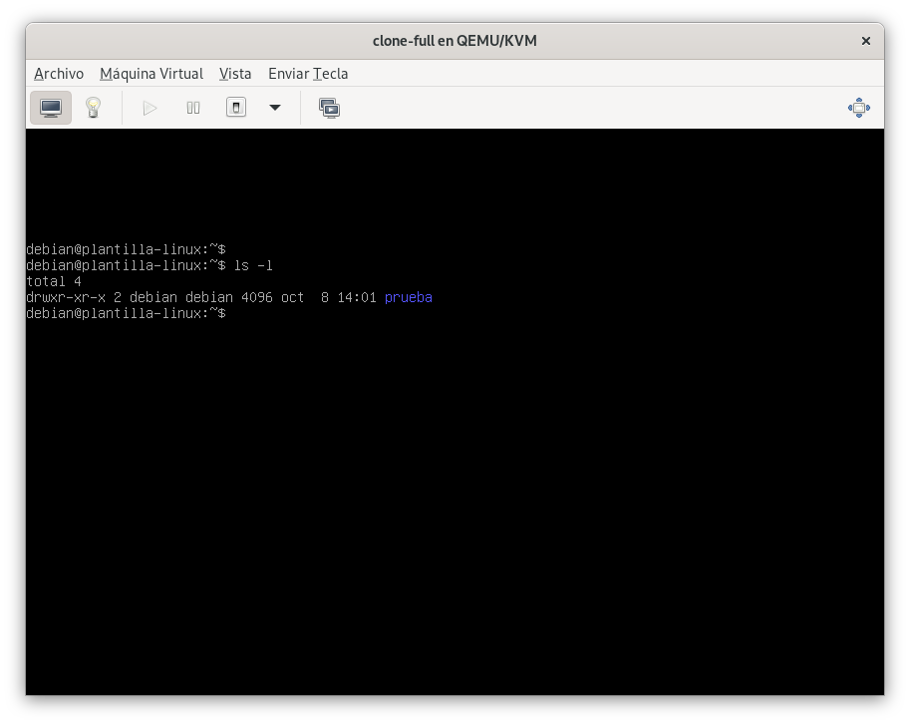Open the Enviar Tecla menu
Image resolution: width=910 pixels, height=724 pixels.
click(x=308, y=74)
